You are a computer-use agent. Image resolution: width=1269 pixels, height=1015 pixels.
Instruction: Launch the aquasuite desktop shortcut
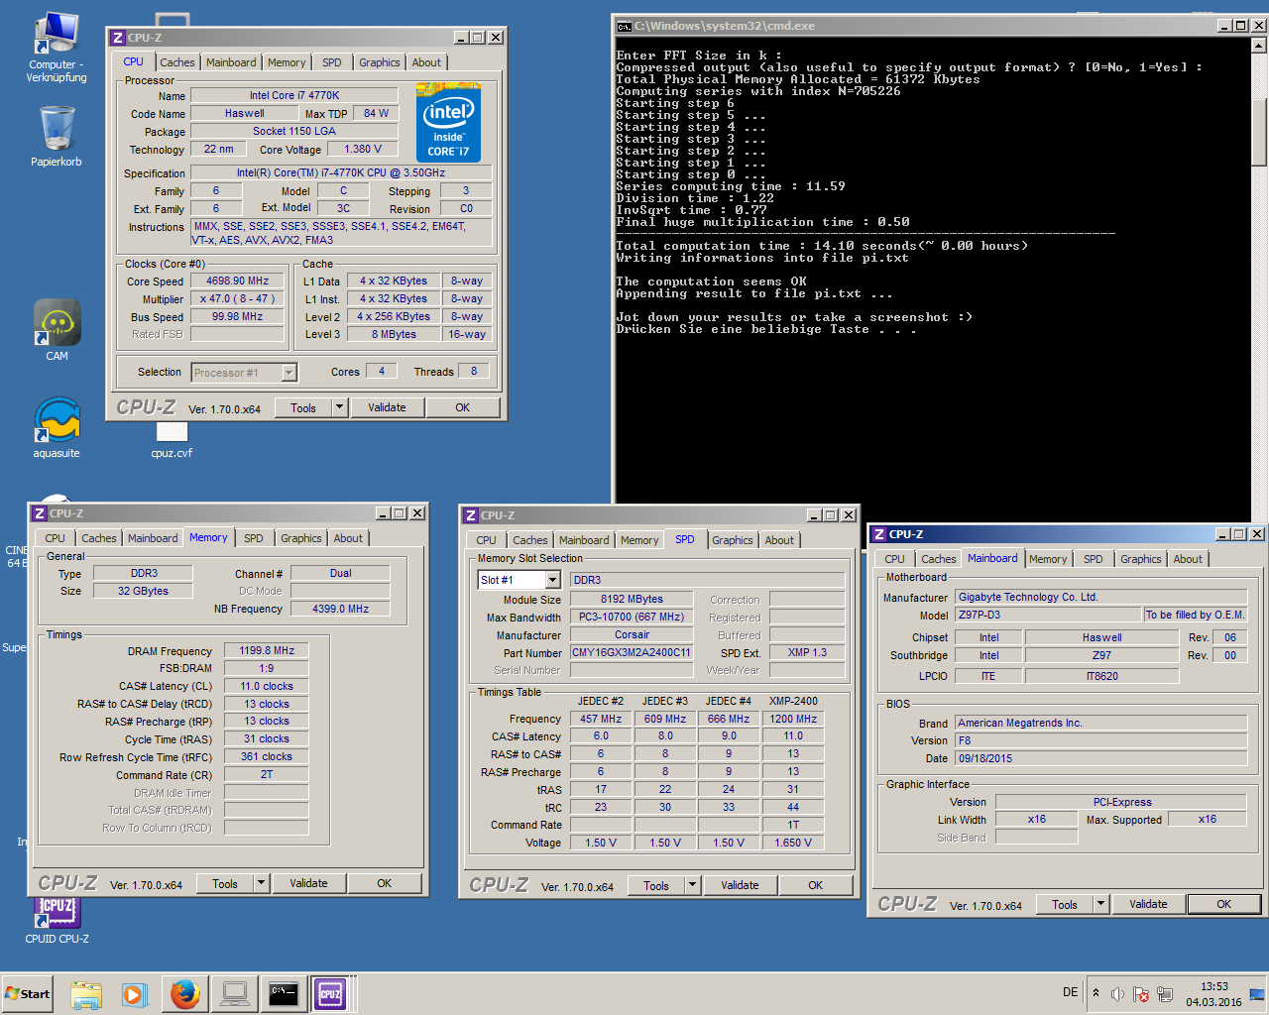(57, 427)
